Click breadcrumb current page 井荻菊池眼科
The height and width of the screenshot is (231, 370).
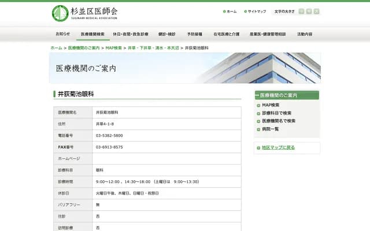pyautogui.click(x=197, y=48)
